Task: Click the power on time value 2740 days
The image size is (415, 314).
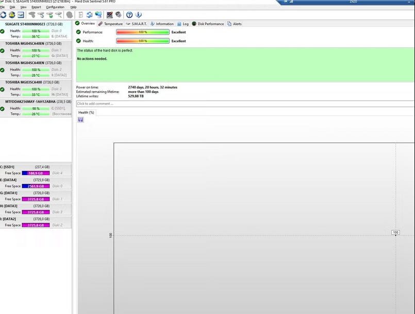Action: pyautogui.click(x=153, y=87)
